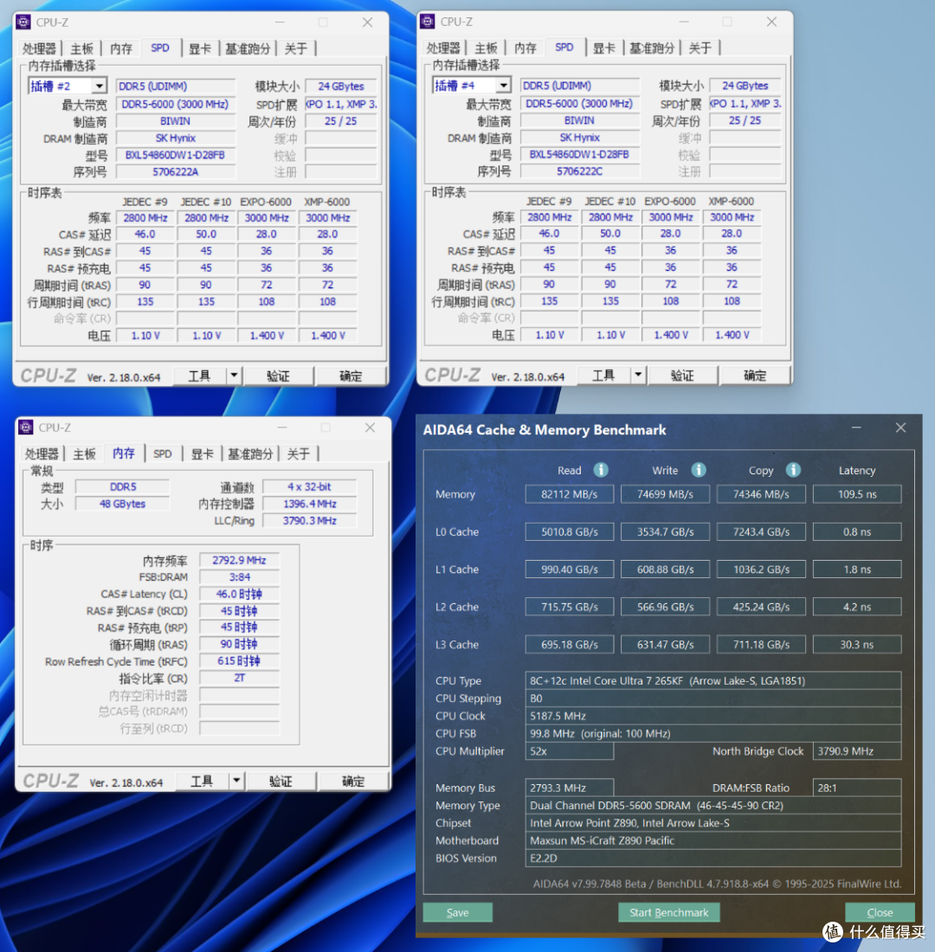Expand 工具 arrow in slot #2 CPU-Z window

click(x=234, y=376)
